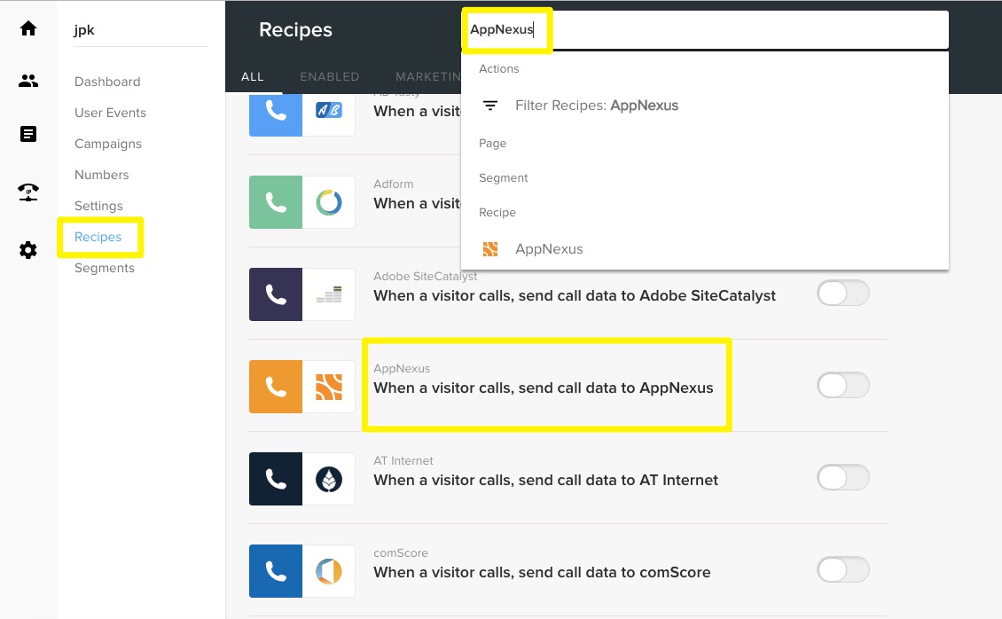Click the AT Internet logo tile
Image resolution: width=1002 pixels, height=619 pixels.
point(328,479)
